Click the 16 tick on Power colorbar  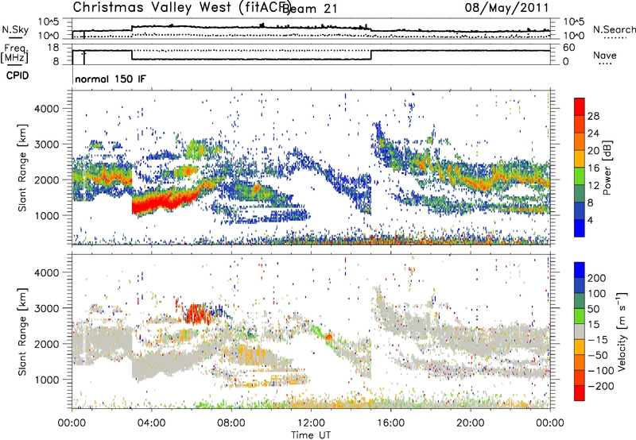[593, 168]
